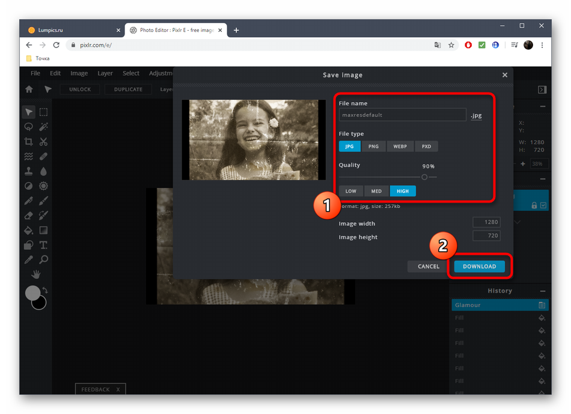Select the Eraser tool

coord(28,215)
